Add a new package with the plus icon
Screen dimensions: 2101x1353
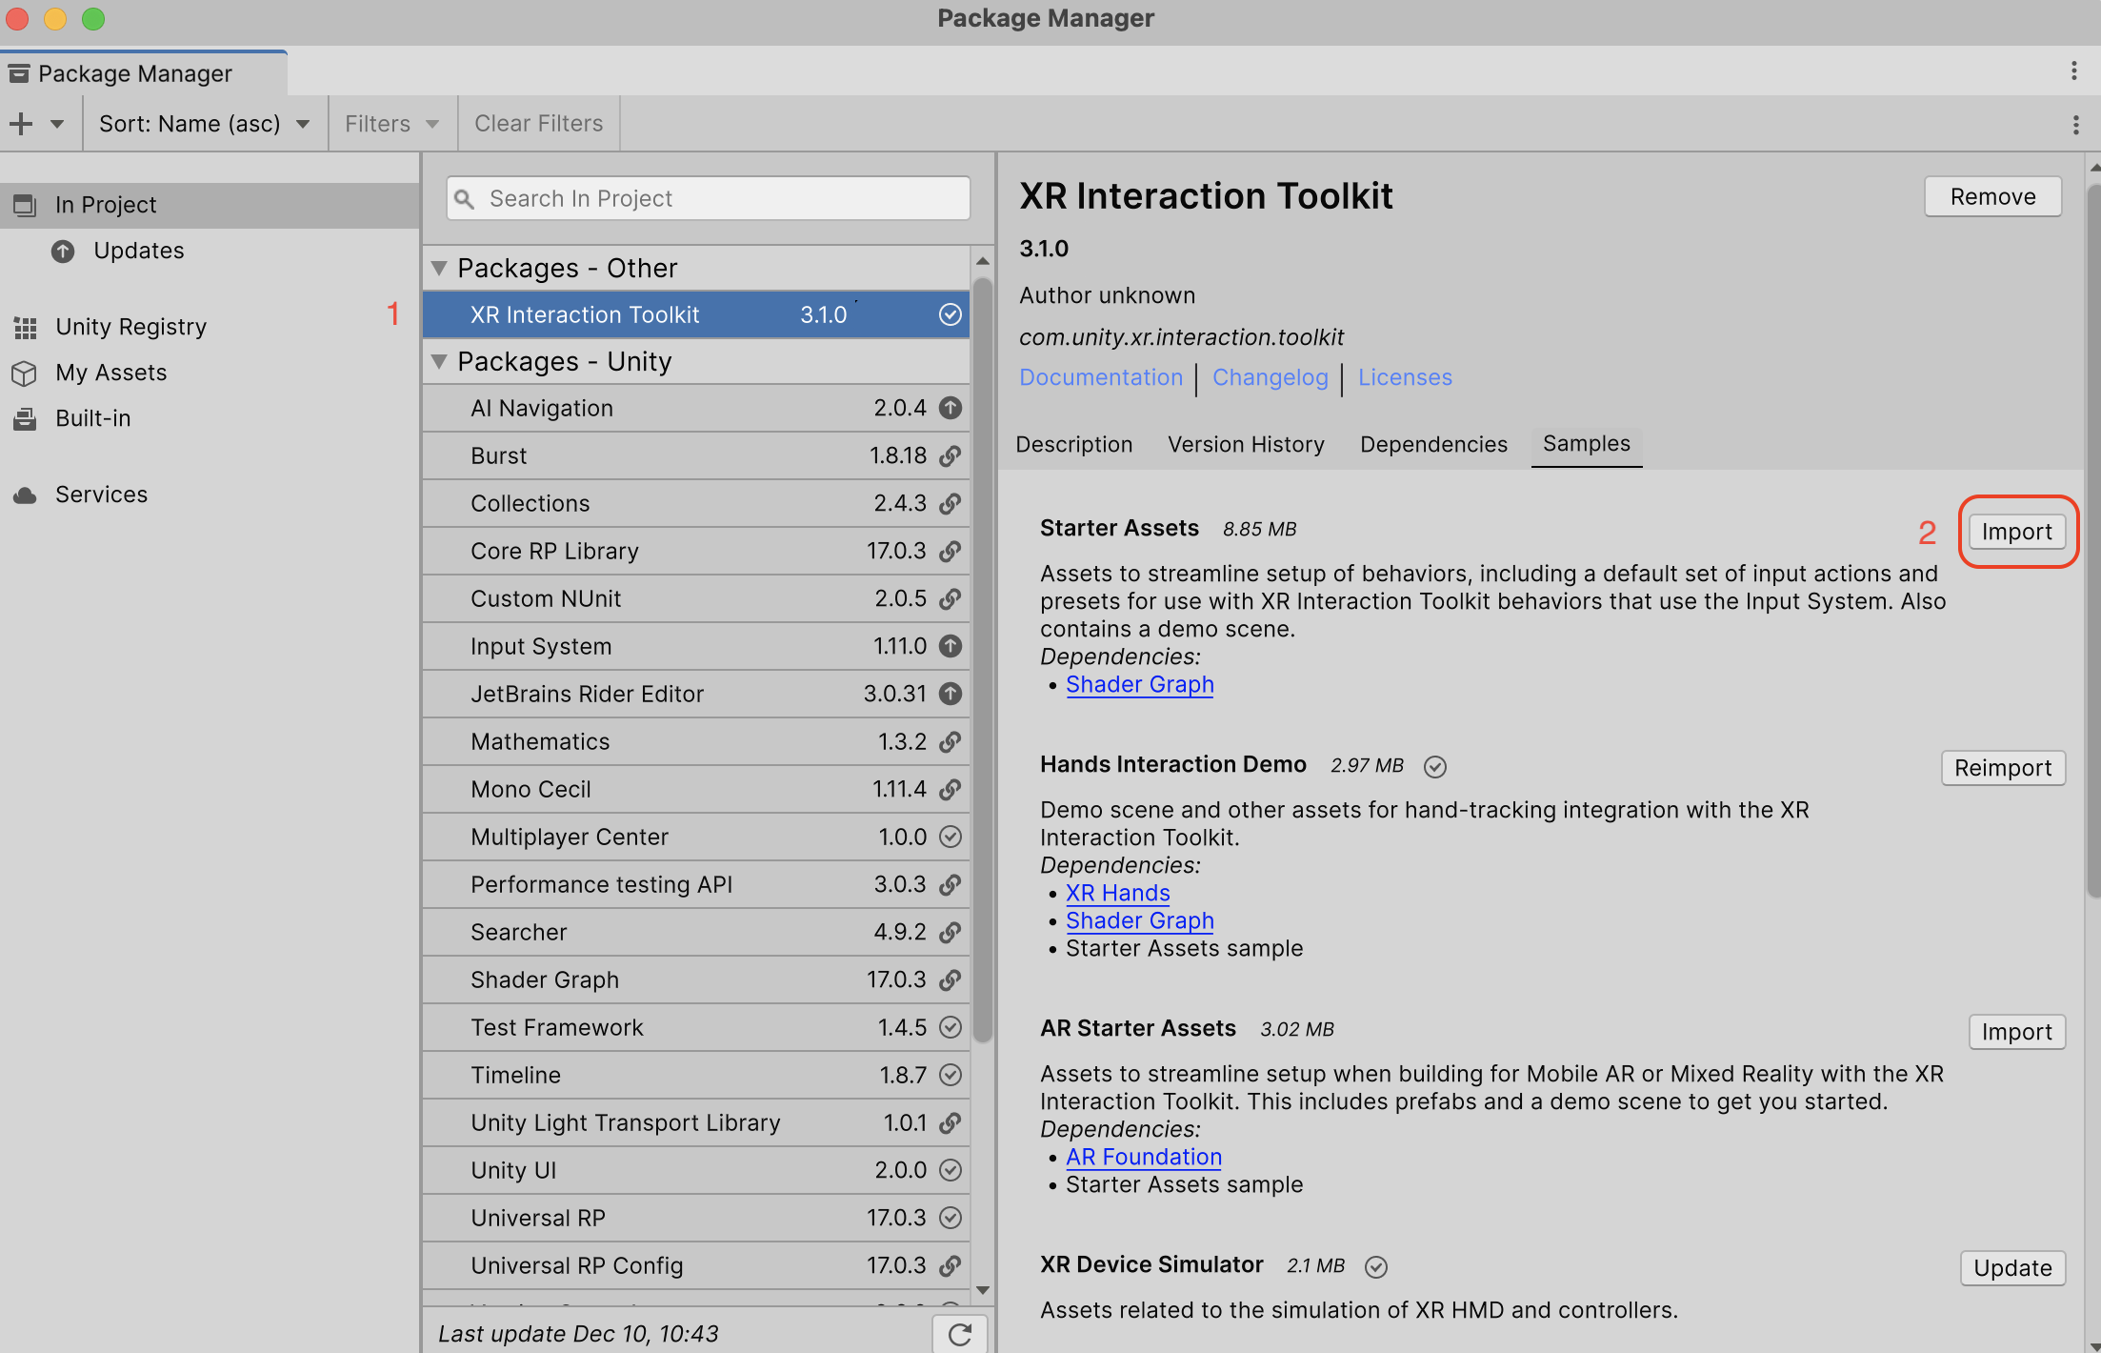click(19, 123)
